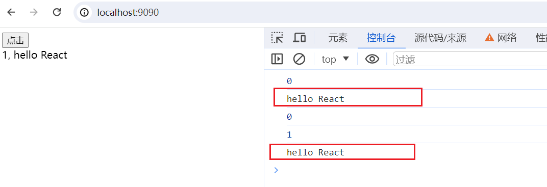Click the warning triangle beside 网络

pos(489,38)
